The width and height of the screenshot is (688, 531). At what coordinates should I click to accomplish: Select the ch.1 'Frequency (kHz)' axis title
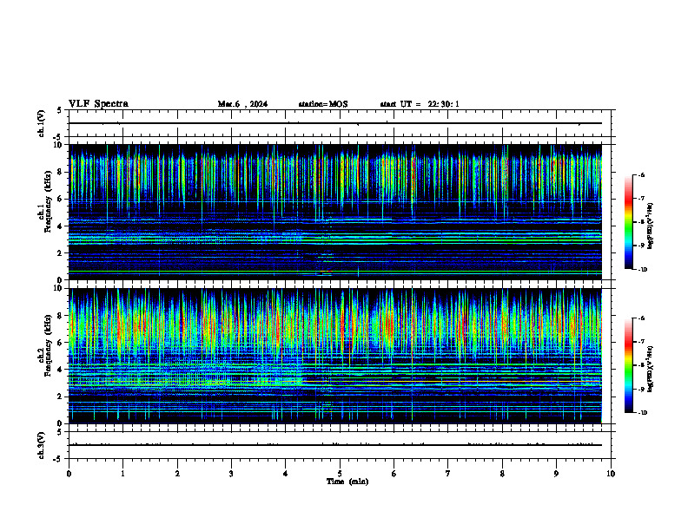(x=48, y=202)
